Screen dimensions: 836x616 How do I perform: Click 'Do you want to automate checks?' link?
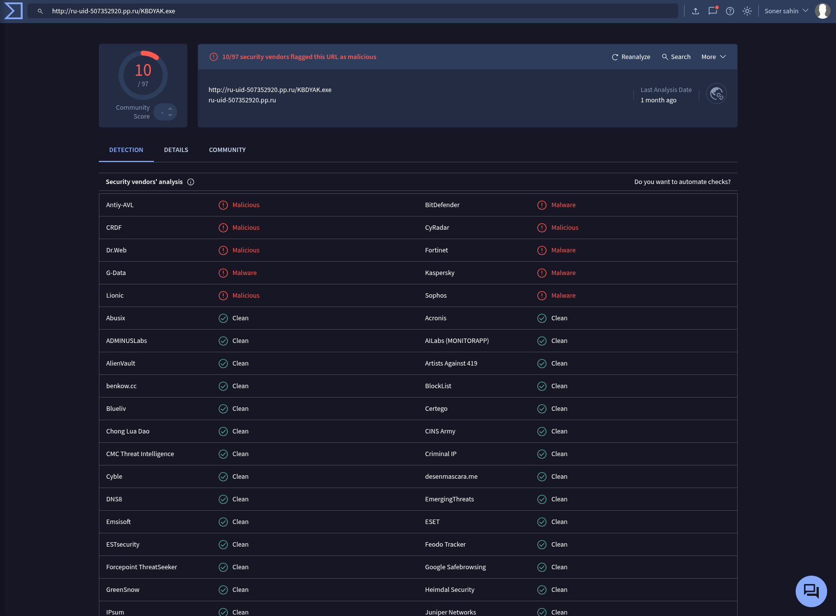pyautogui.click(x=683, y=182)
